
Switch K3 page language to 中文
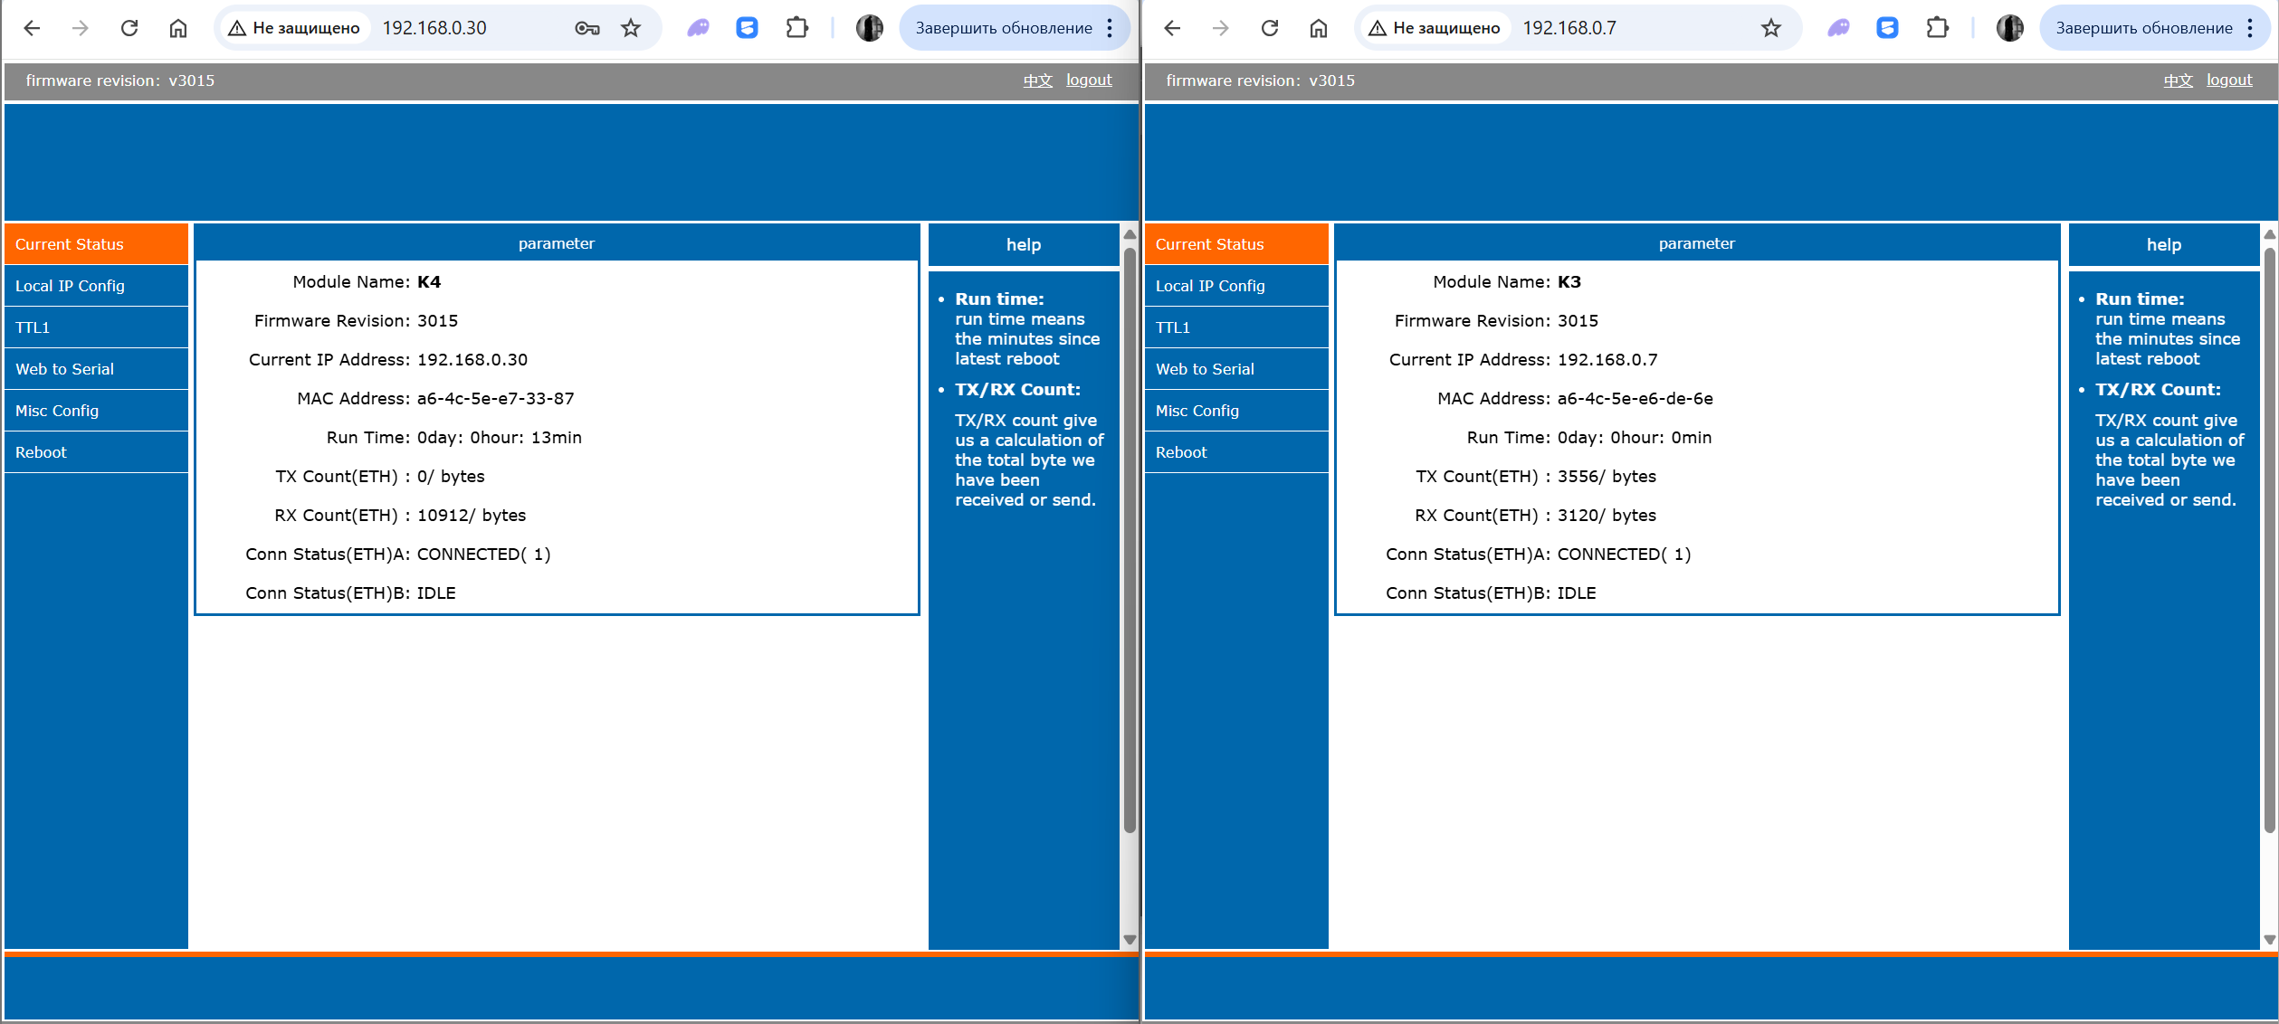point(2178,80)
